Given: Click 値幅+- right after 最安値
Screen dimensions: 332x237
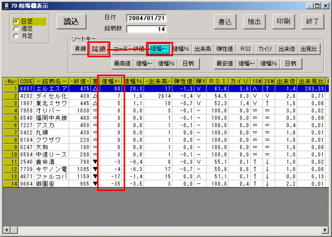Looking at the screenshot, I should tap(247, 63).
